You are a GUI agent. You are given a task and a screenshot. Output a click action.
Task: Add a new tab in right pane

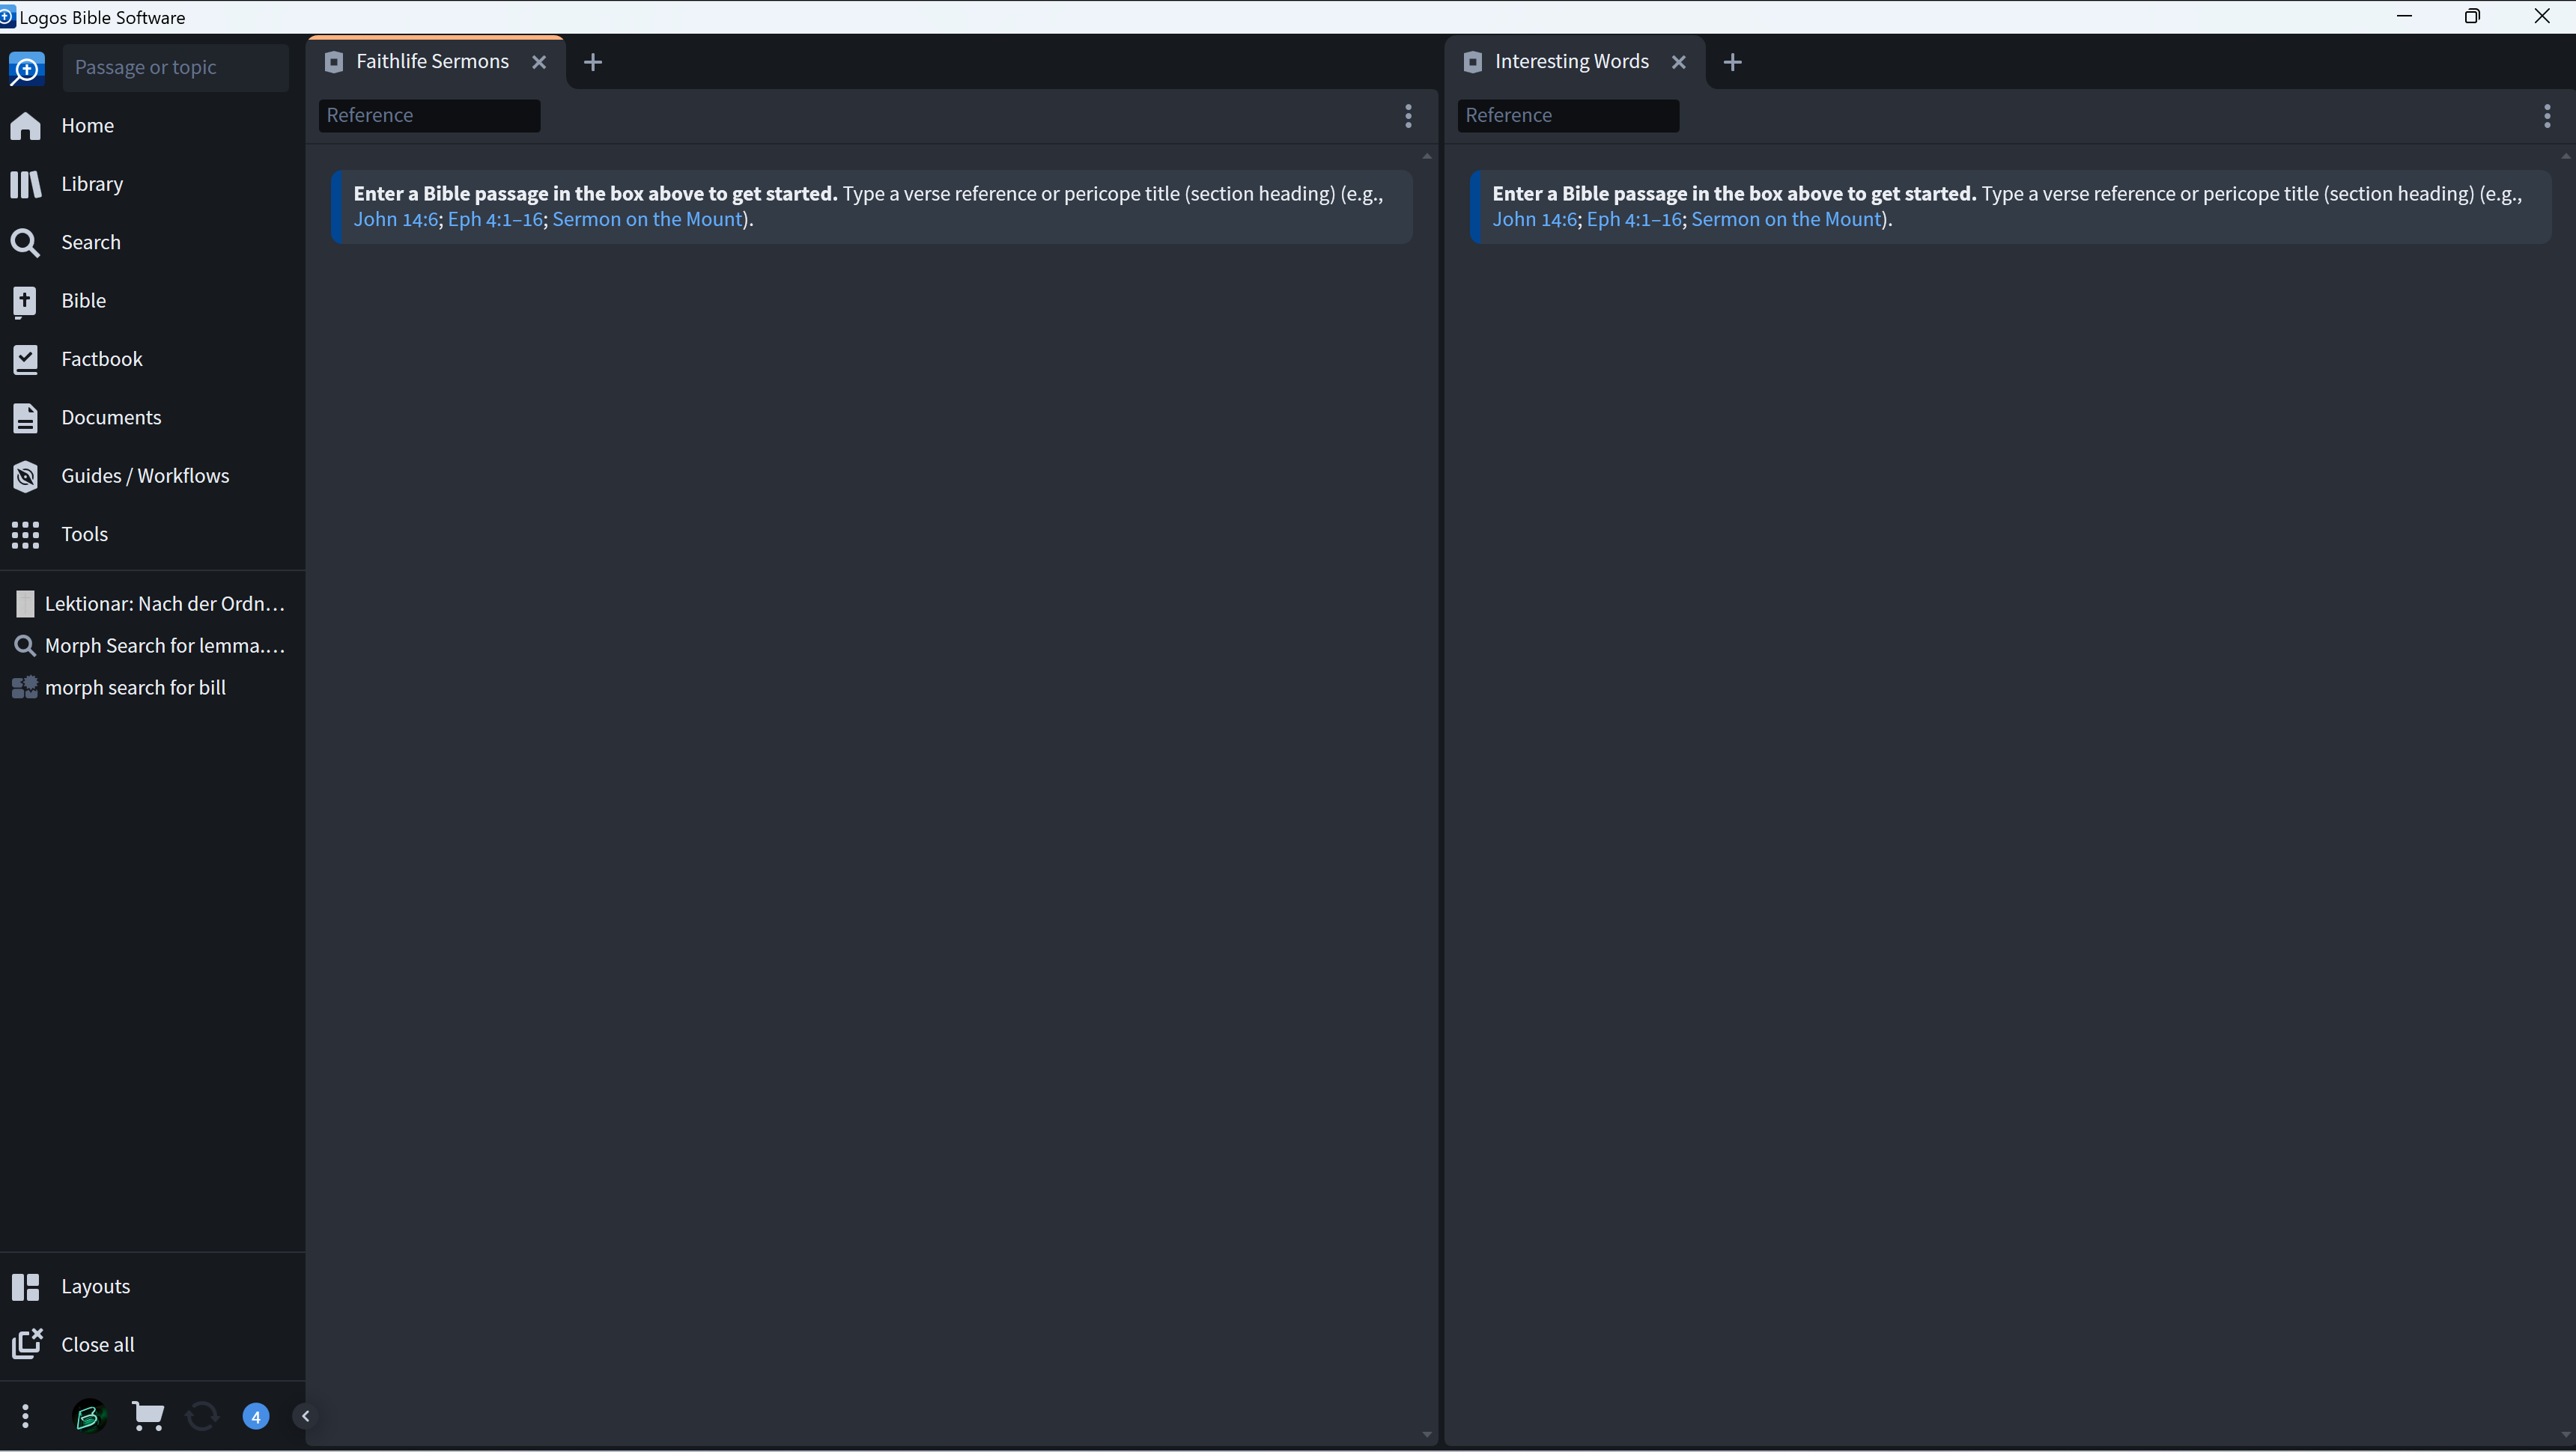pyautogui.click(x=1733, y=62)
